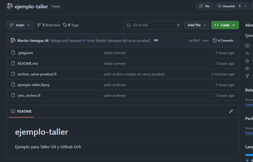Open ejemplo-taller.Rproj file
This screenshot has width=253, height=162.
pos(33,85)
